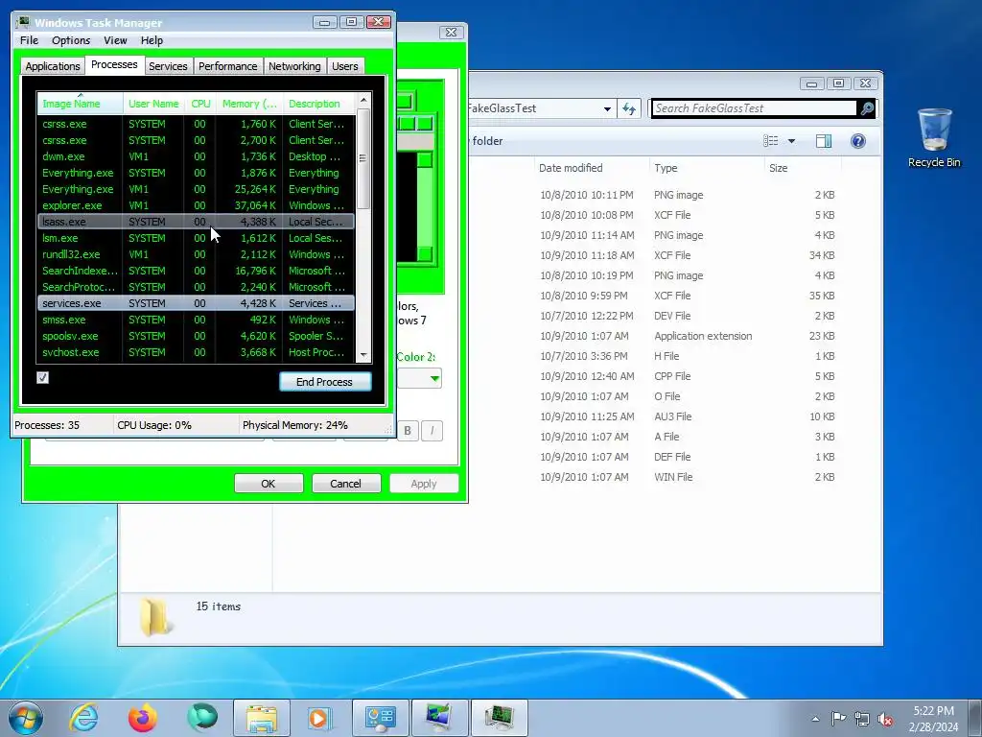Open the Start menu orb
The height and width of the screenshot is (737, 982).
[26, 718]
